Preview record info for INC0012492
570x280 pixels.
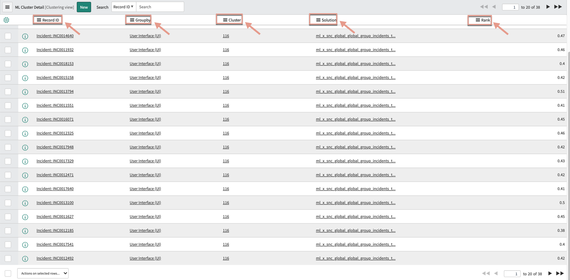25,259
